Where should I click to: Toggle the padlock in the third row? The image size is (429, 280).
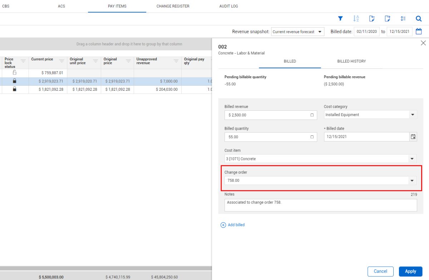click(15, 89)
